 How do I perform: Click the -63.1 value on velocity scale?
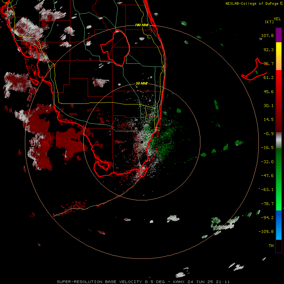click(267, 190)
